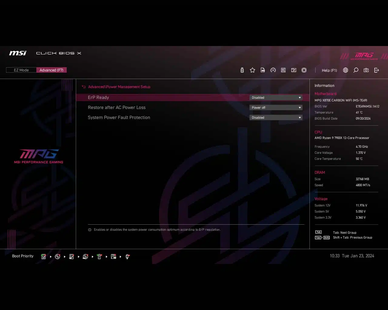Click System 12V value 11.976 V
Screen dimensions: 388x310
(x=361, y=206)
